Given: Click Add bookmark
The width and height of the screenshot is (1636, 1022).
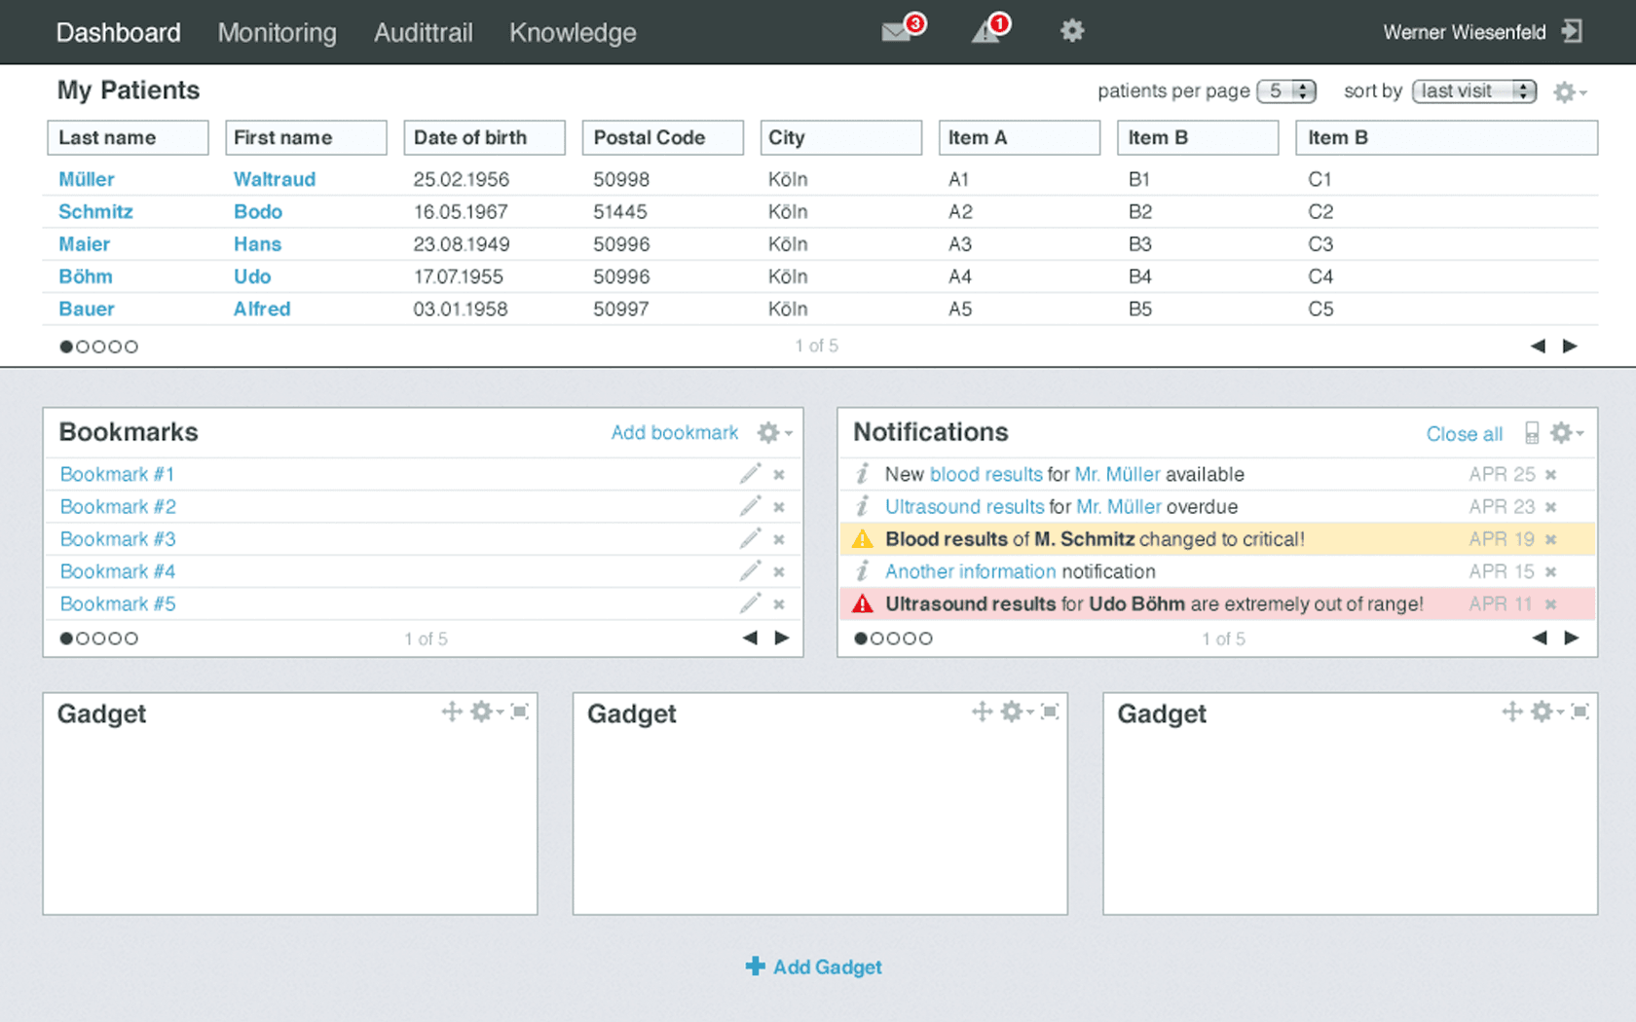Looking at the screenshot, I should [675, 432].
